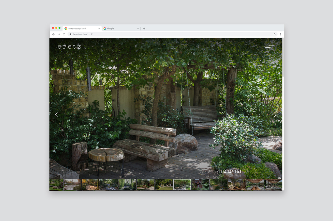Open a new tab with the plus button
Viewport: 333px width, 221px height.
coord(144,28)
